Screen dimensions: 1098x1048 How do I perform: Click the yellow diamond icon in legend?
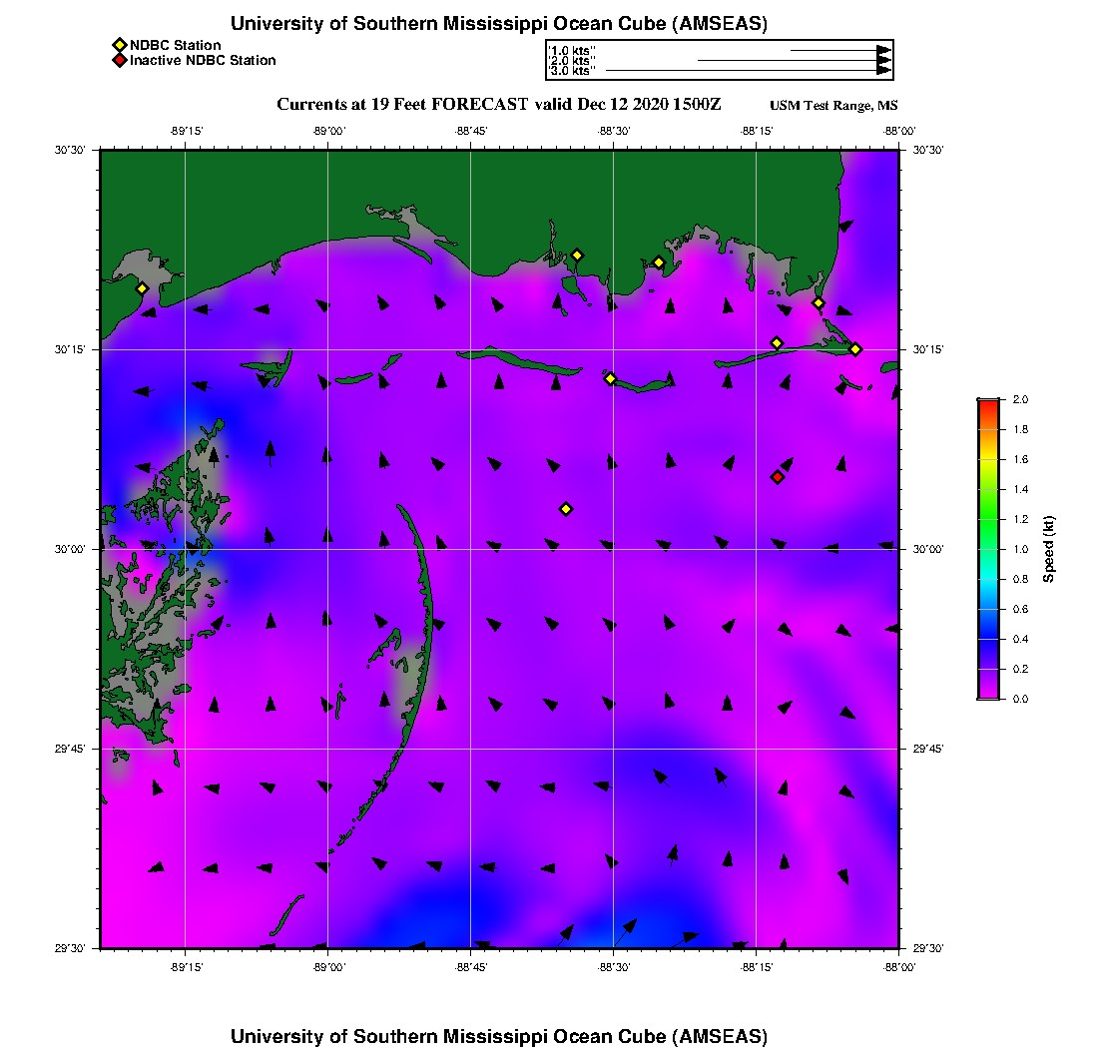119,45
